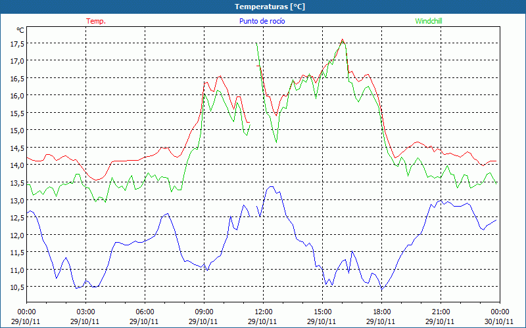Click the 12:00 time axis label
The height and width of the screenshot is (328, 526).
(x=264, y=312)
